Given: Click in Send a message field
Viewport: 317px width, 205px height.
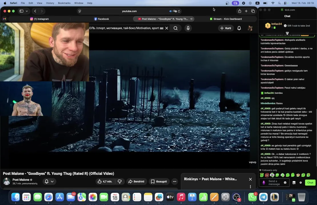Looking at the screenshot, I should point(274,183).
